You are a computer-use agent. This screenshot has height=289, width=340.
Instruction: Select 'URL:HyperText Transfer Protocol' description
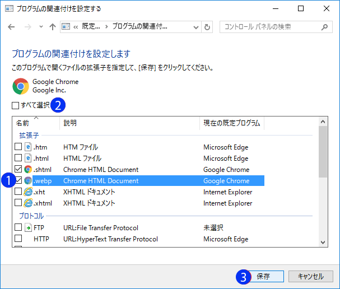point(110,239)
